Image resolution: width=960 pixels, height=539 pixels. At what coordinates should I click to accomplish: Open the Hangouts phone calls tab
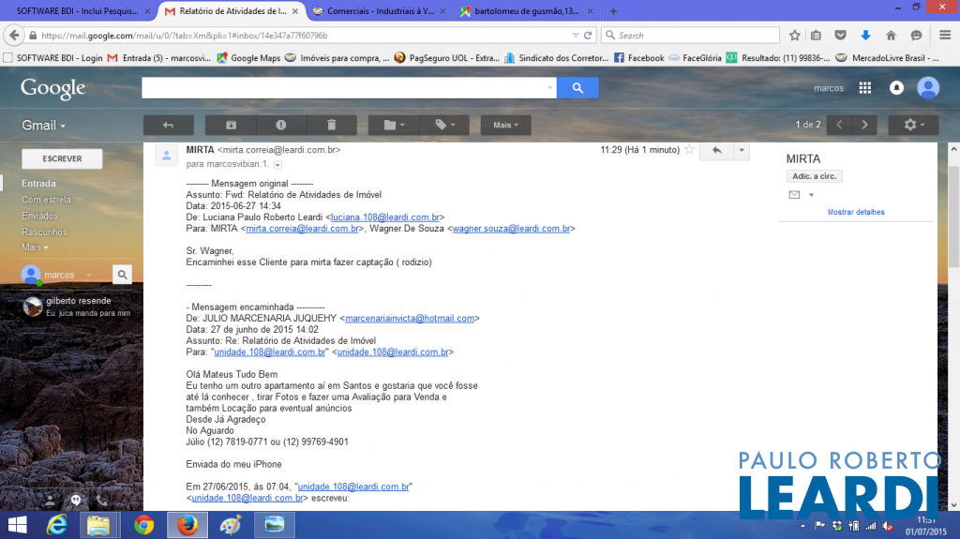tap(101, 501)
